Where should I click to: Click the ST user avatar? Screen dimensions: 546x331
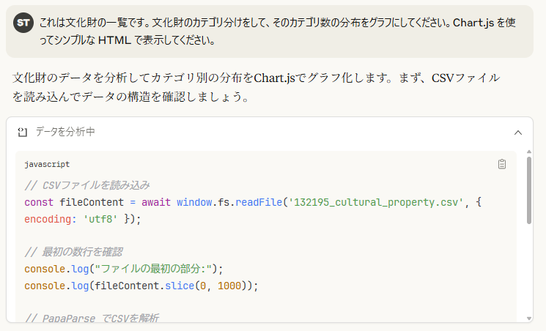coord(23,23)
